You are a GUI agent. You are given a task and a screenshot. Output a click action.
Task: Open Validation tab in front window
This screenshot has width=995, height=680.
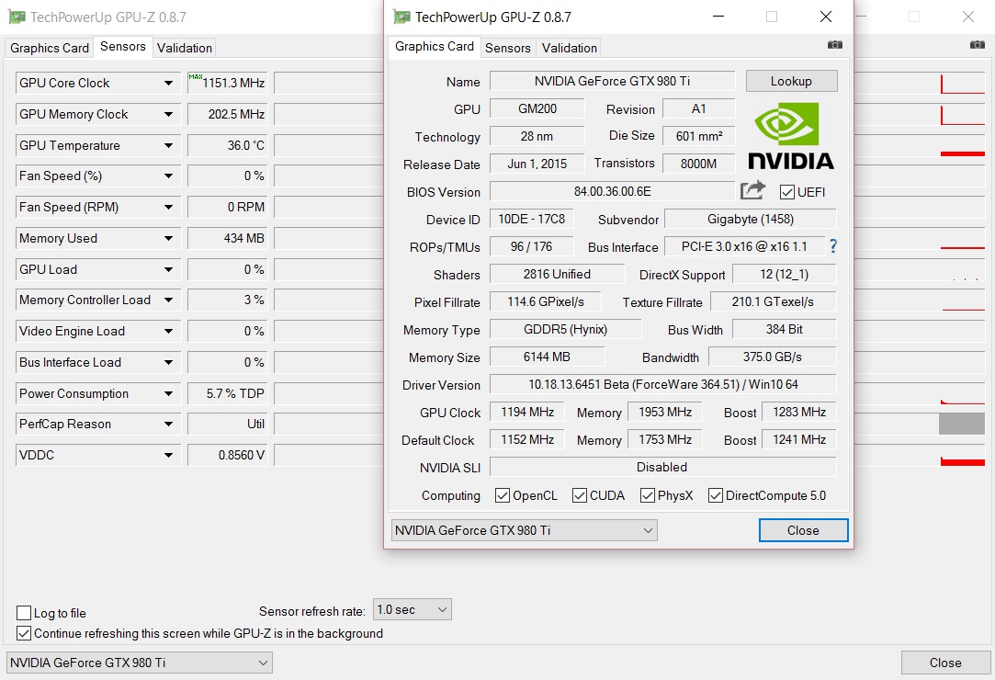coord(570,48)
